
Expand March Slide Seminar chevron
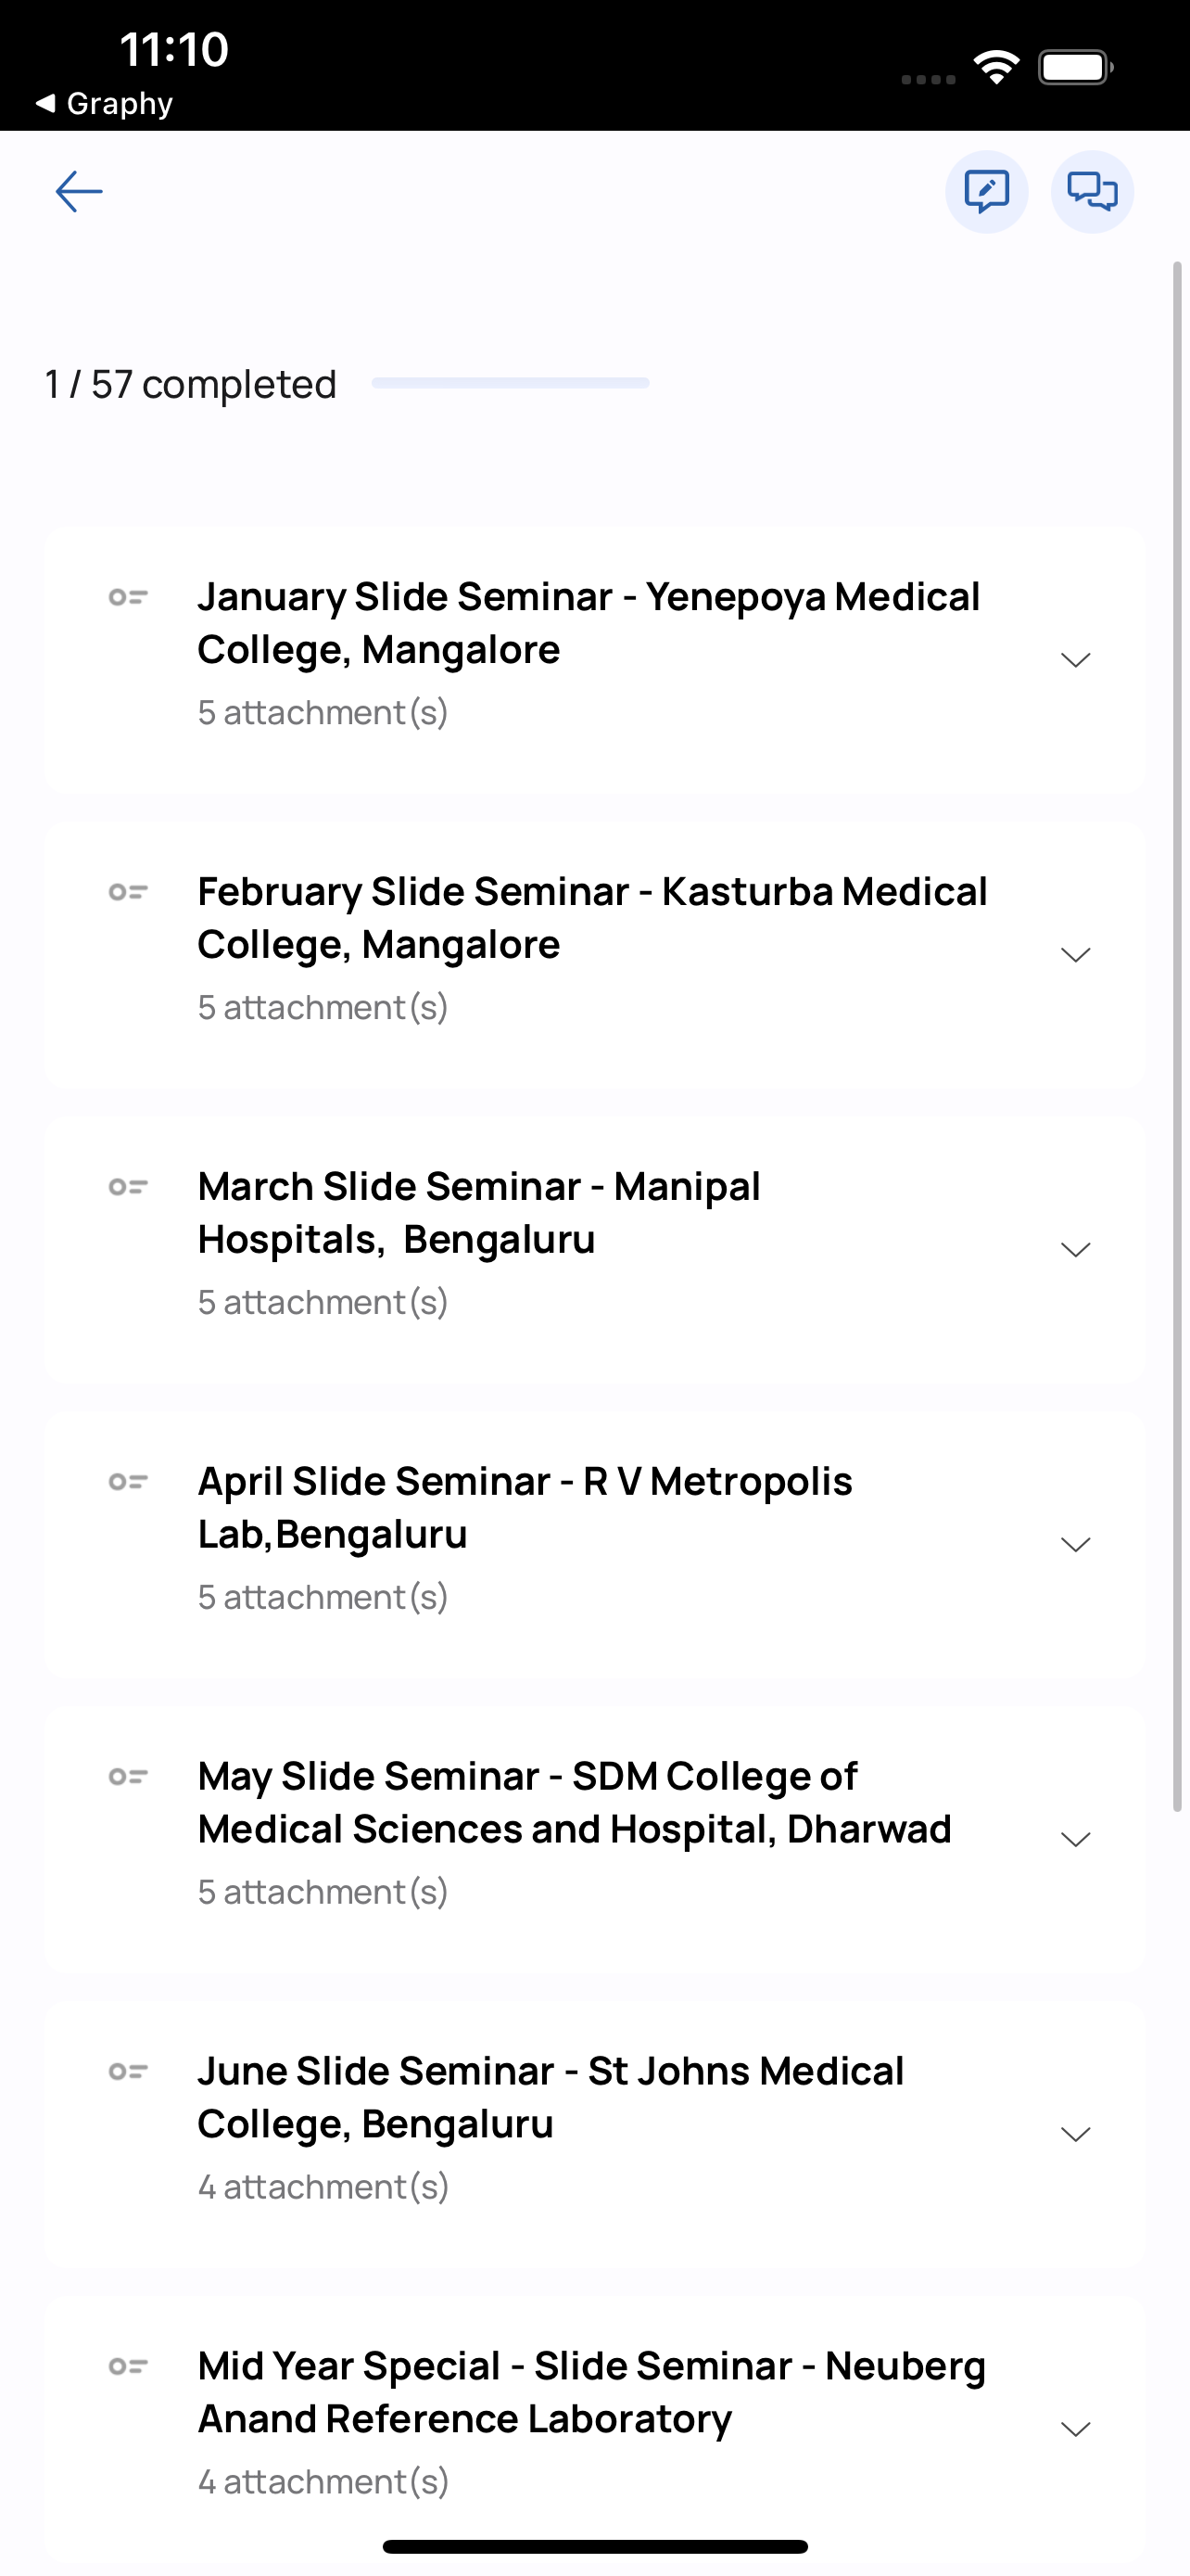click(x=1075, y=1250)
